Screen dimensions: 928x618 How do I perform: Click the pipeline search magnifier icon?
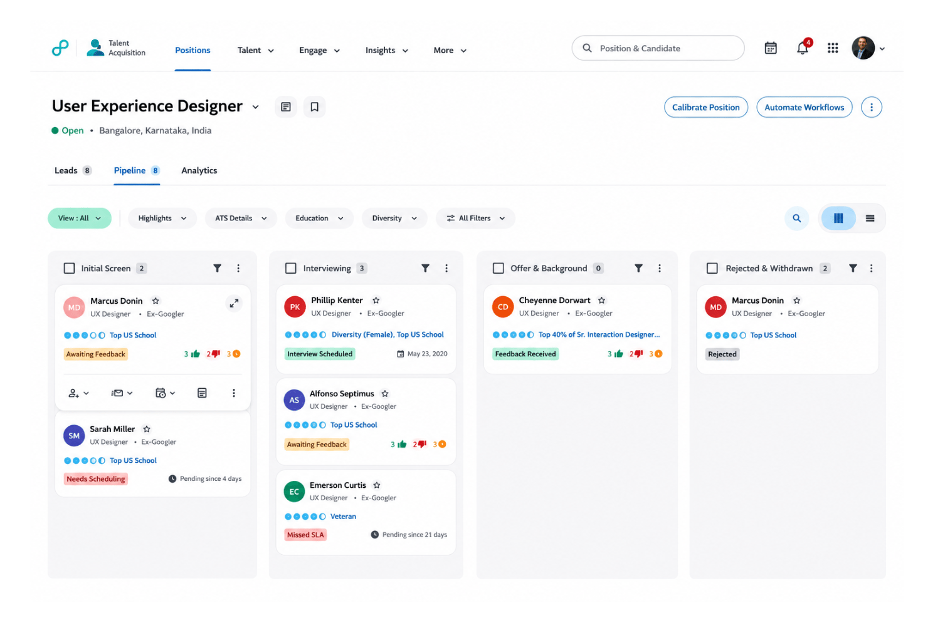796,219
